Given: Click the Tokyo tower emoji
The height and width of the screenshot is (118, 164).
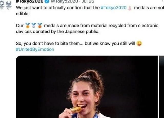Looking at the screenshot, I should pyautogui.click(x=130, y=8).
